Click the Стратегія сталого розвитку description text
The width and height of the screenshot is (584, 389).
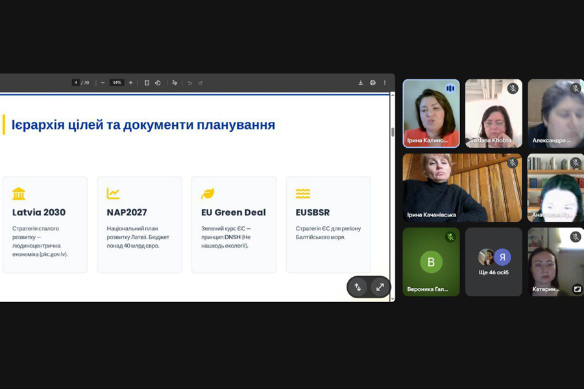40,241
